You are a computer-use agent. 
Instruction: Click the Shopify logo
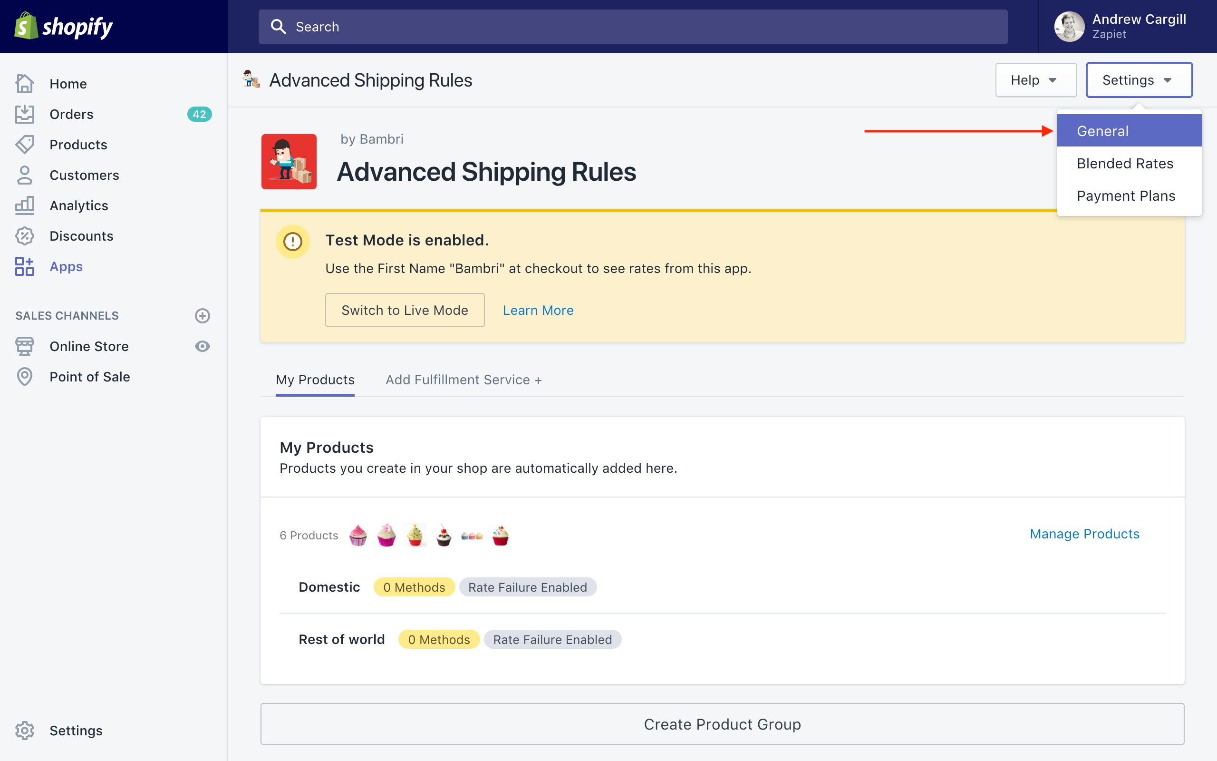coord(63,26)
